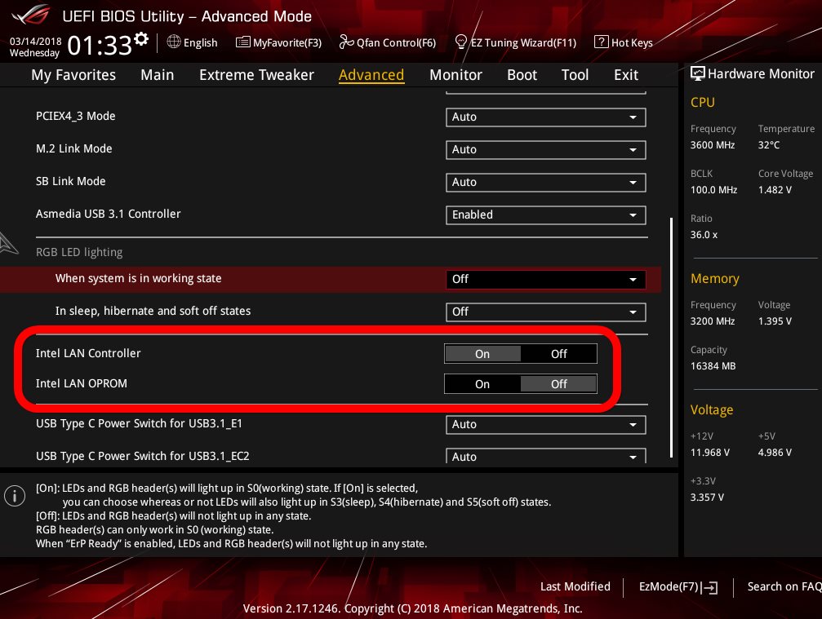Click the memory capacity value 16384 MB
The height and width of the screenshot is (619, 822).
click(x=713, y=366)
